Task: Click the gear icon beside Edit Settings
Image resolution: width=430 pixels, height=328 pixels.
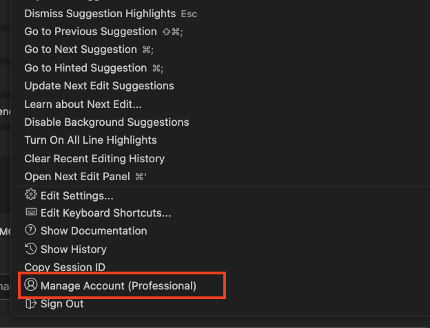Action: pos(30,195)
